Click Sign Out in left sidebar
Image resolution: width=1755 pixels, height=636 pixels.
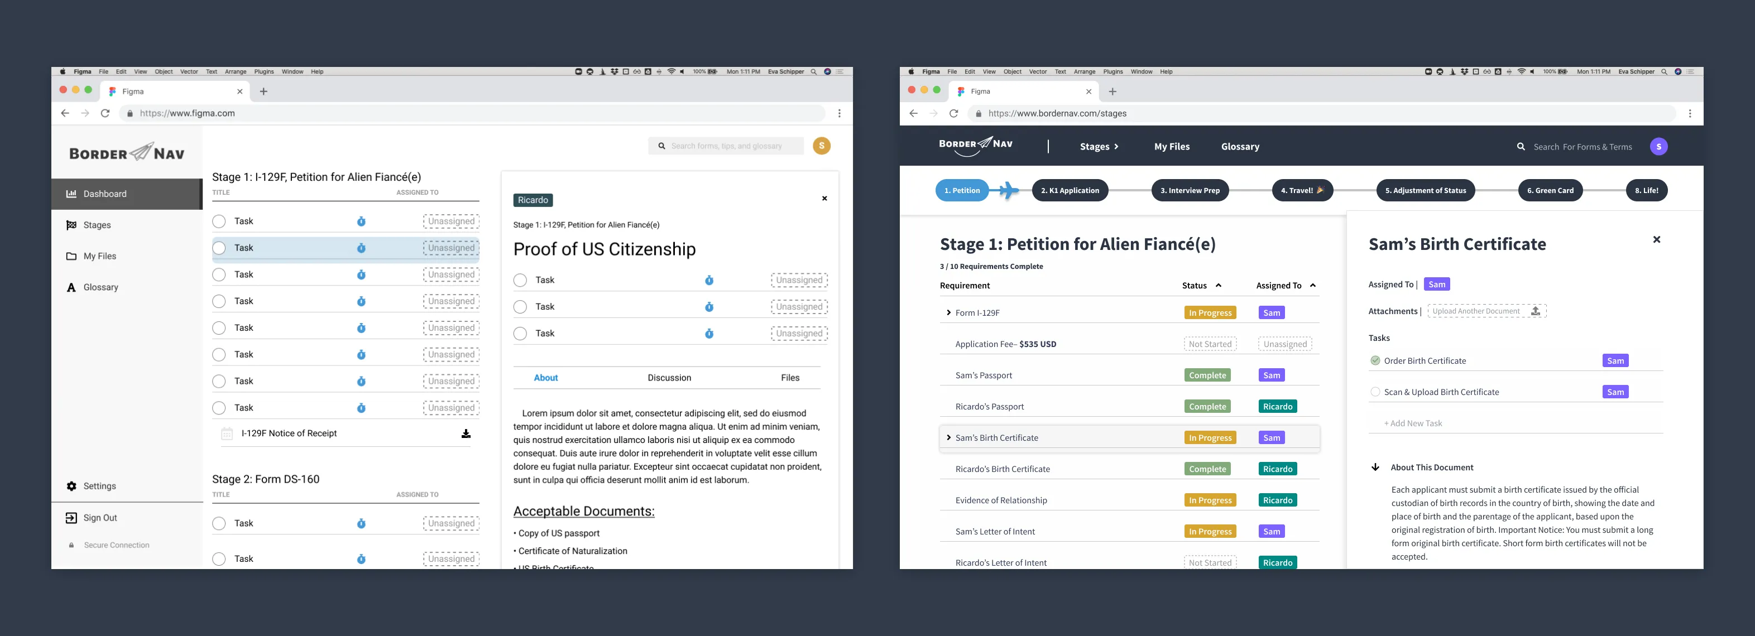pyautogui.click(x=92, y=518)
